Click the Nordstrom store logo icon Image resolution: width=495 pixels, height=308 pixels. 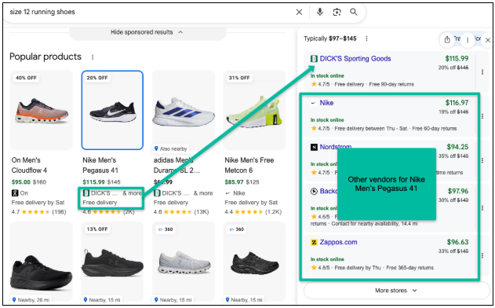click(x=314, y=147)
